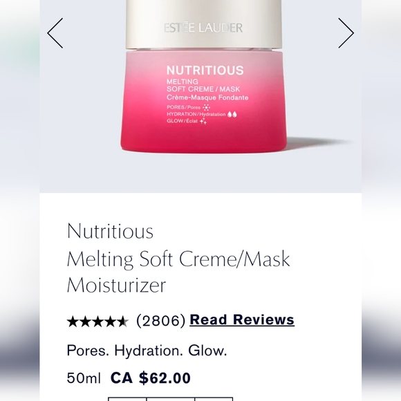Click the five-star rating icons

coord(97,321)
